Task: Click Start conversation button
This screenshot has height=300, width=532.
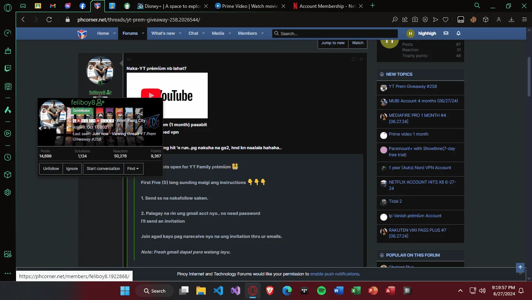Action: [103, 169]
